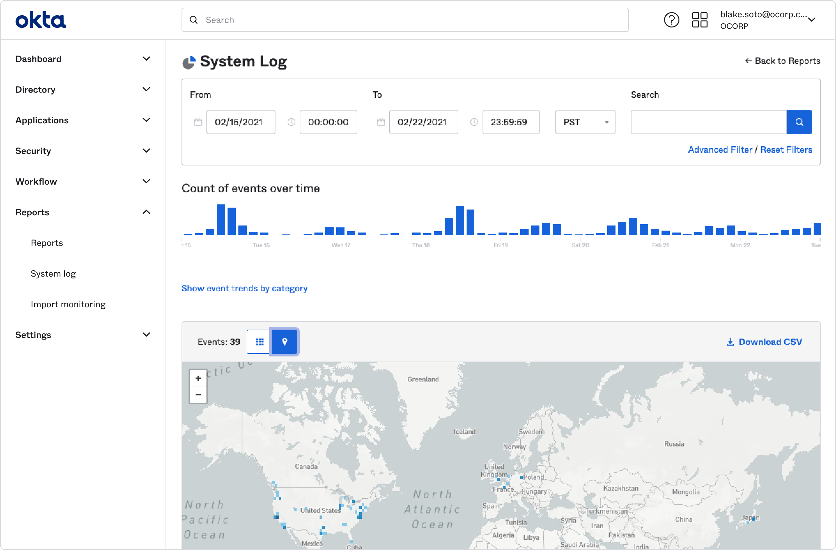Switch to table grid view
836x550 pixels.
pyautogui.click(x=259, y=341)
